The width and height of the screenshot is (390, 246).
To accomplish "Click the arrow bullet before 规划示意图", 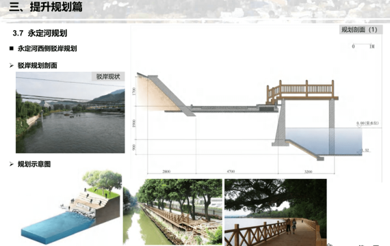I will pyautogui.click(x=12, y=164).
